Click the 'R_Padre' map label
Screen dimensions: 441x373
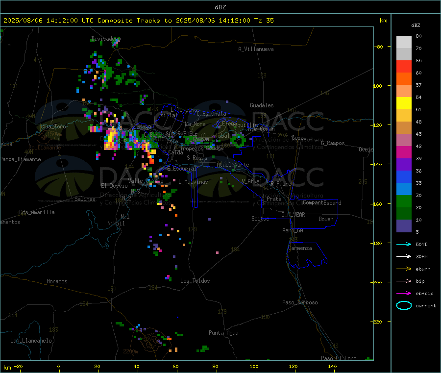(281, 184)
